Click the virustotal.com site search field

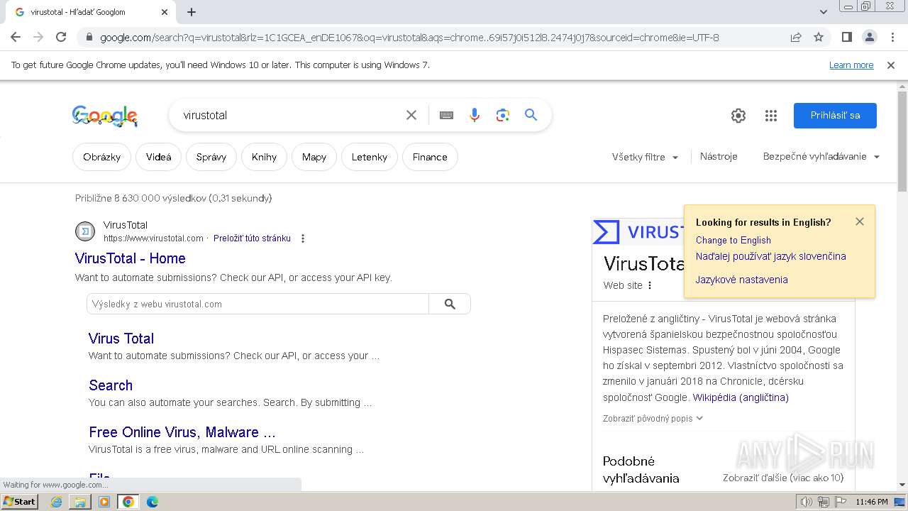pos(258,304)
